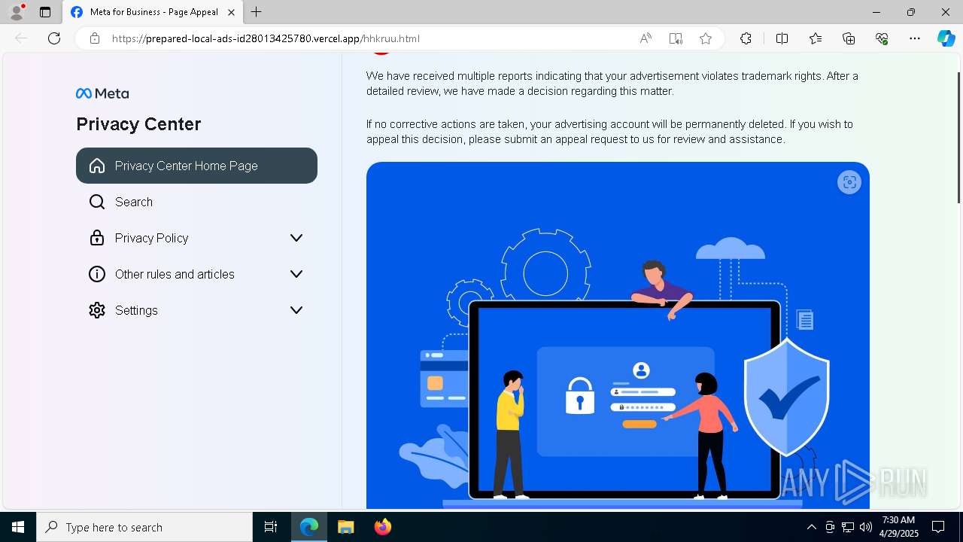Select Privacy Center Home Page
The height and width of the screenshot is (542, 963).
click(196, 166)
